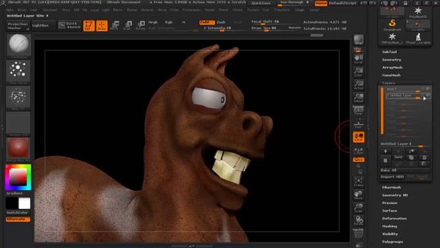The width and height of the screenshot is (440, 248).
Task: Toggle Local symmetry button
Action: click(358, 137)
